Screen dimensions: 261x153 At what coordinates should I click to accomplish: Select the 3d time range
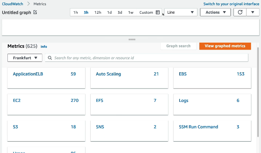pyautogui.click(x=120, y=13)
